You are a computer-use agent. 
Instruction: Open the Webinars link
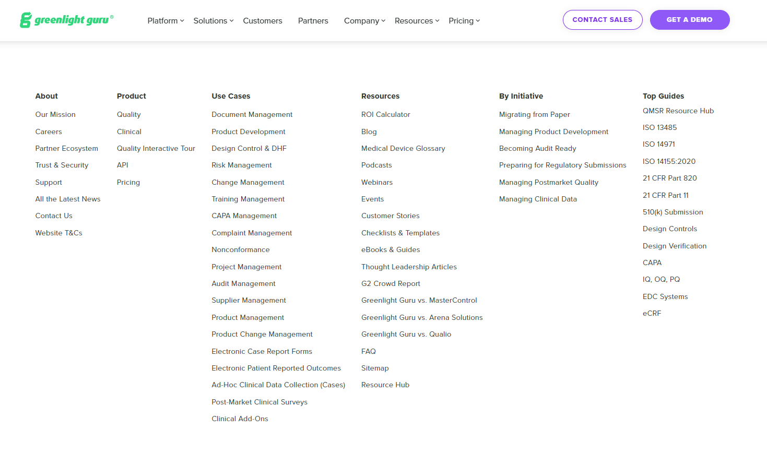[x=377, y=182]
